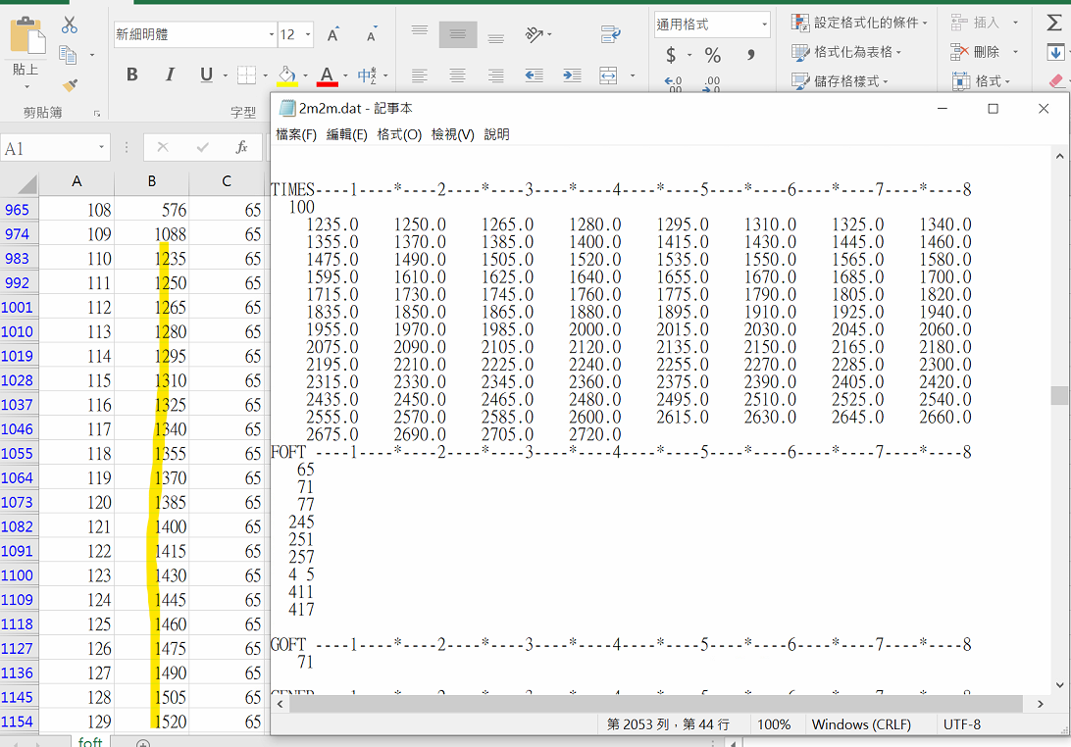Screen dimensions: 1071x747
Task: Click the Name Box showing A1
Action: [49, 148]
